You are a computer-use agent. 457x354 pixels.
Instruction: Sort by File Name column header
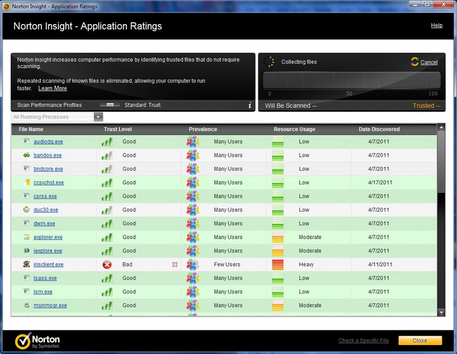(x=31, y=129)
